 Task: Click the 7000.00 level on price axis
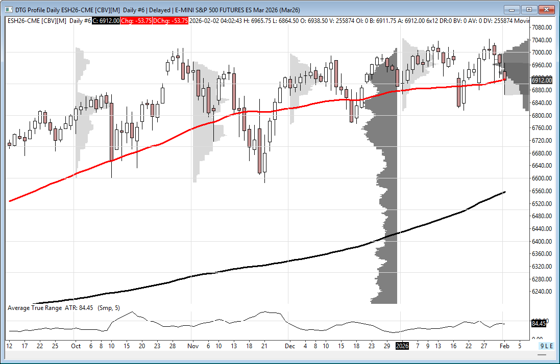click(x=542, y=53)
